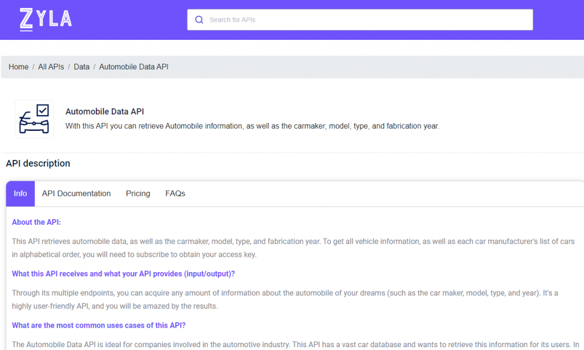Click the About the API heading
This screenshot has height=350, width=584.
[36, 222]
